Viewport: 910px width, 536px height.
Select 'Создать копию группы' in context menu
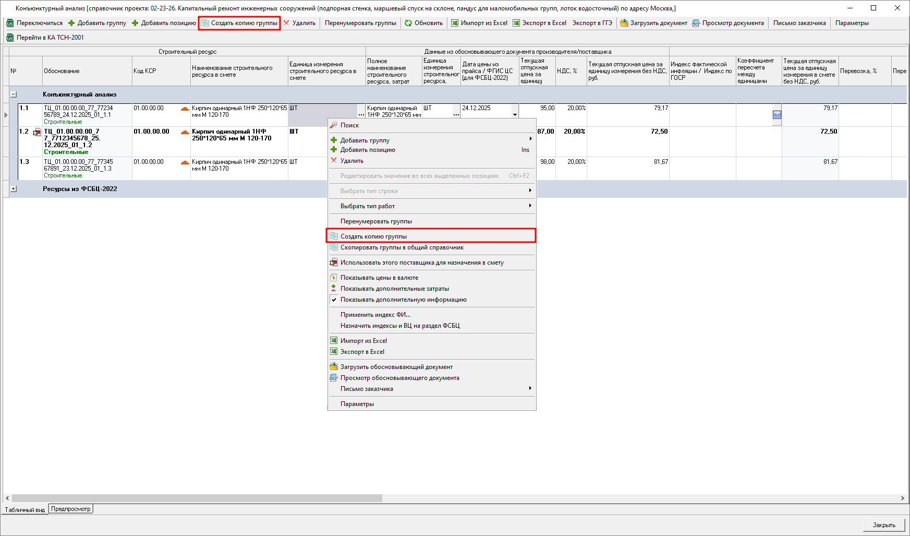[x=373, y=236]
